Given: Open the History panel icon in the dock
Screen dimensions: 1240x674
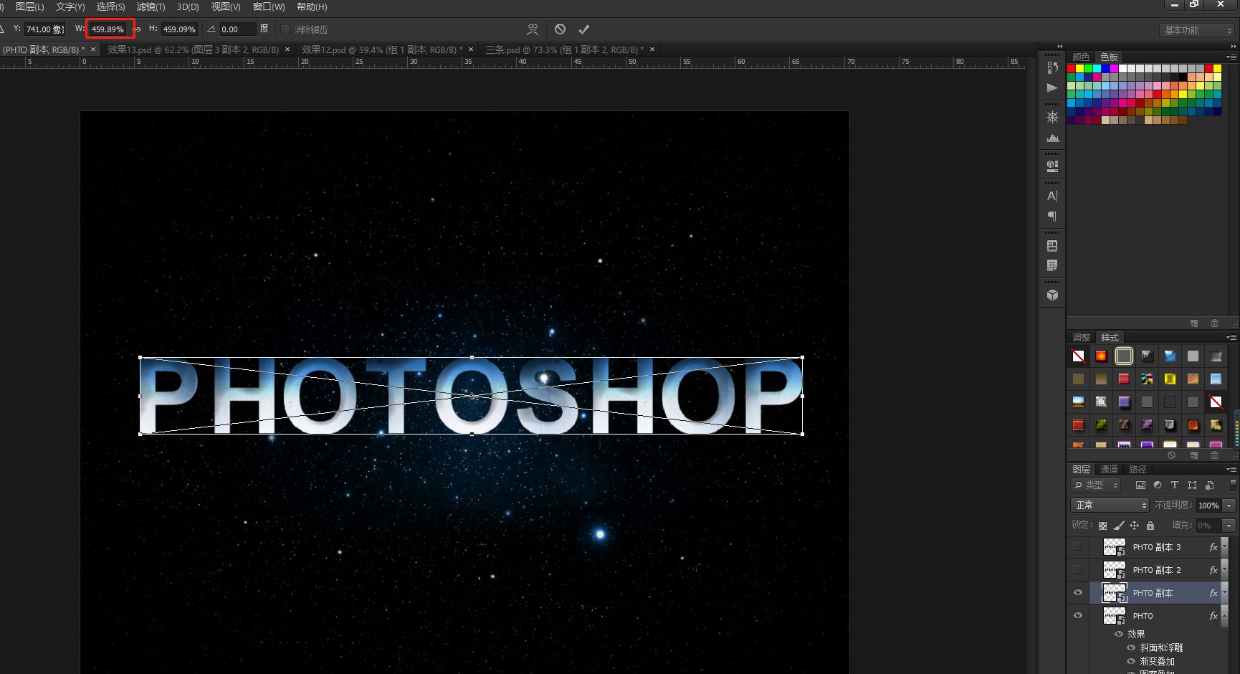Looking at the screenshot, I should pyautogui.click(x=1052, y=67).
